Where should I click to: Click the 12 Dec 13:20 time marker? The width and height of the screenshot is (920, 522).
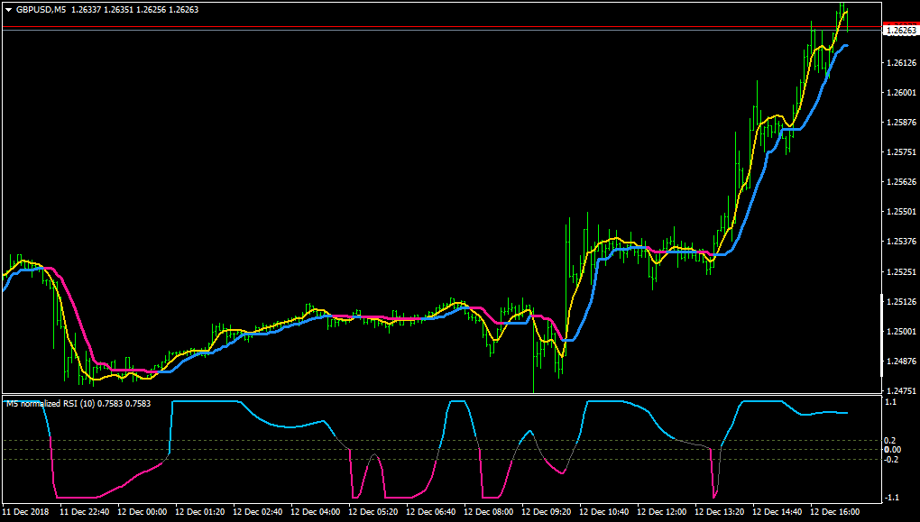[x=720, y=512]
